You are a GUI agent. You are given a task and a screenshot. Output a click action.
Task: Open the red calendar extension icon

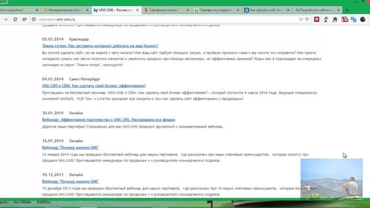click(x=345, y=19)
